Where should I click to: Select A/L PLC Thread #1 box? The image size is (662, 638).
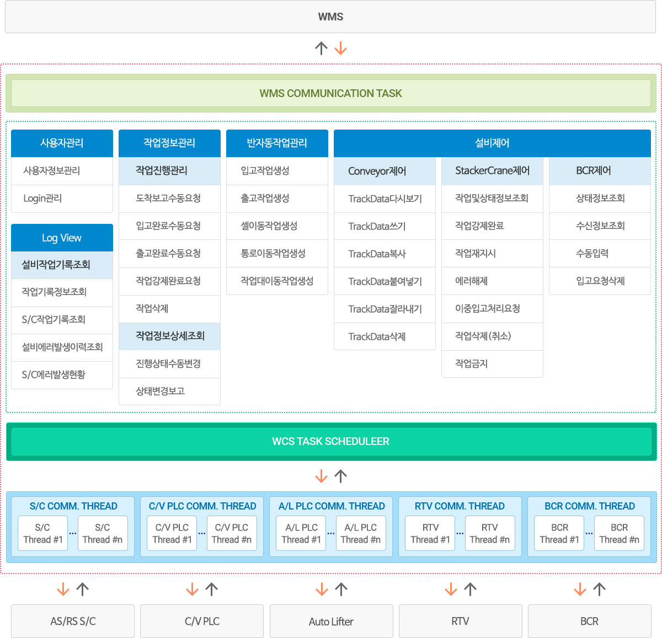tap(301, 533)
